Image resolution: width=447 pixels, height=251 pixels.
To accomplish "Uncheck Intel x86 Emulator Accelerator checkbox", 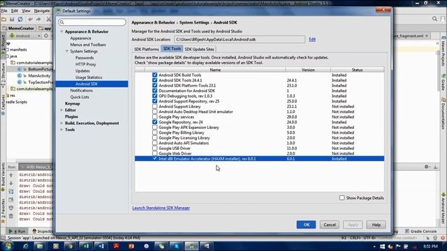I will tap(154, 158).
